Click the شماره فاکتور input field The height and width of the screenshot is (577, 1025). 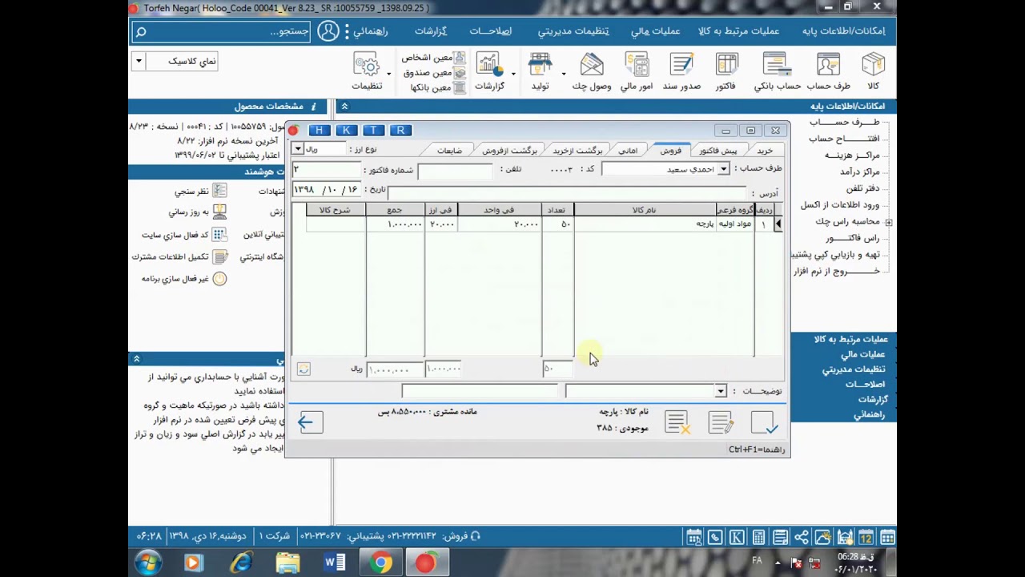(x=327, y=170)
